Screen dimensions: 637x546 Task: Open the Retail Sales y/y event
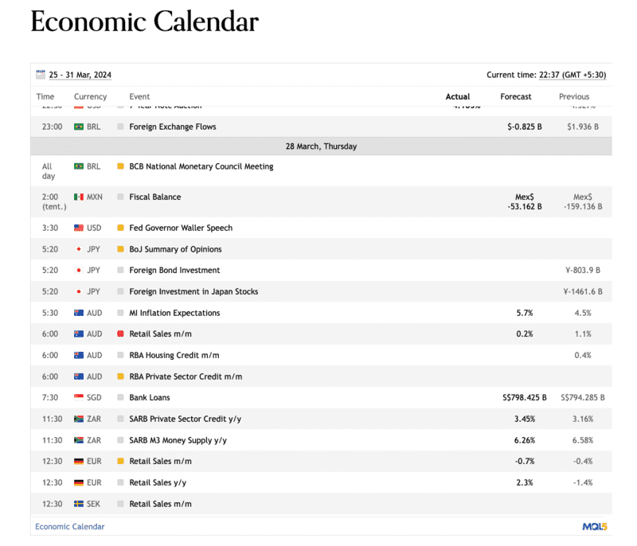(x=158, y=482)
